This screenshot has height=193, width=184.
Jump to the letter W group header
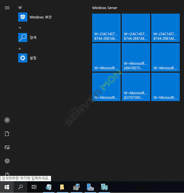coord(20,8)
